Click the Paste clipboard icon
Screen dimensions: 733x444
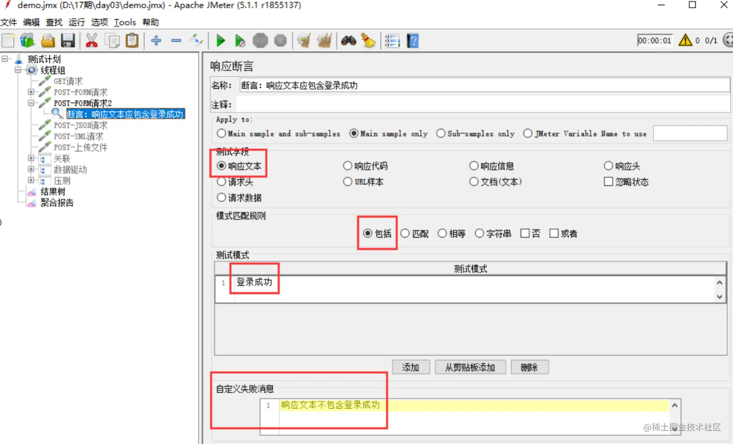132,41
